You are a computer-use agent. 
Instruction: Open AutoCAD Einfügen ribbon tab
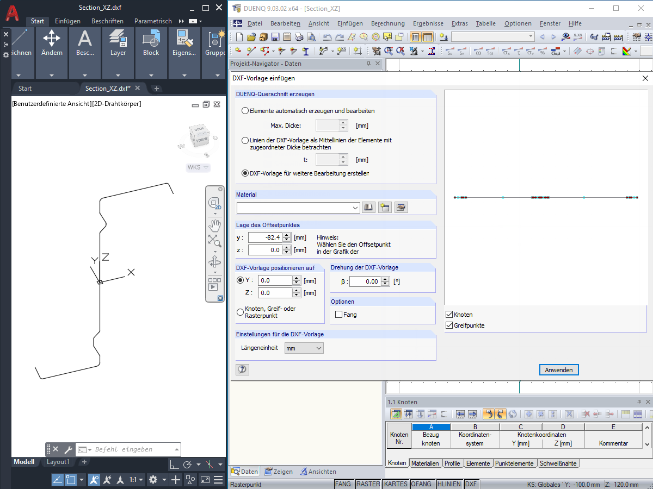click(x=67, y=21)
